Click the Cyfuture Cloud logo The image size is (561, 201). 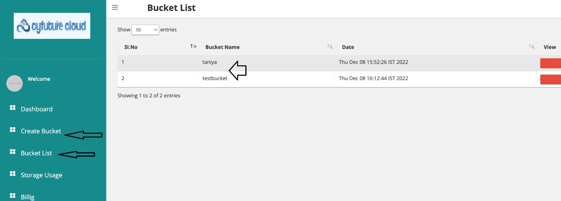(x=52, y=26)
